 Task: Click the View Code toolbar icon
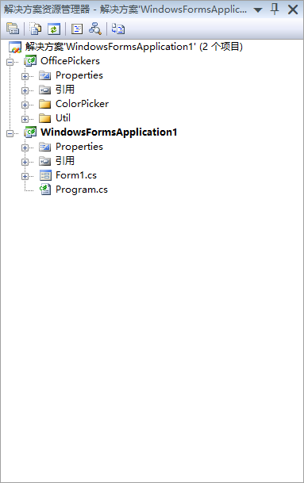[77, 29]
